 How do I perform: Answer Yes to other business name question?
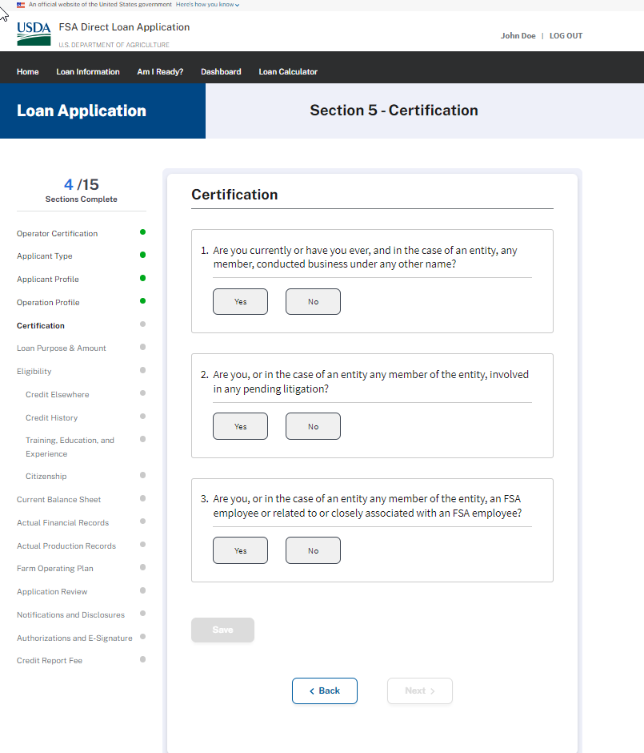[240, 302]
